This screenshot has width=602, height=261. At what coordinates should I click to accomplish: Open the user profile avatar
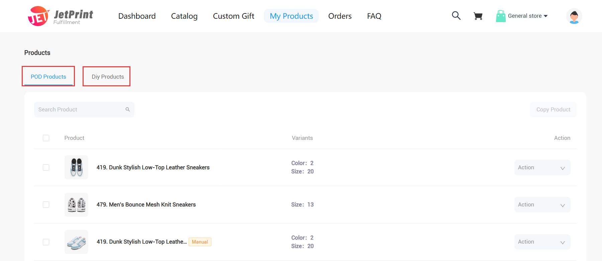click(x=574, y=16)
